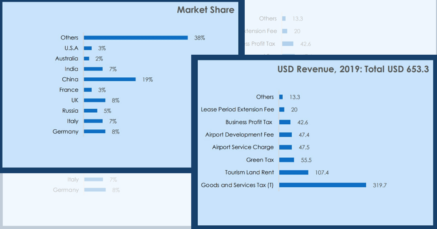Click the Airport Service Charge label
The width and height of the screenshot is (437, 229).
tap(243, 147)
